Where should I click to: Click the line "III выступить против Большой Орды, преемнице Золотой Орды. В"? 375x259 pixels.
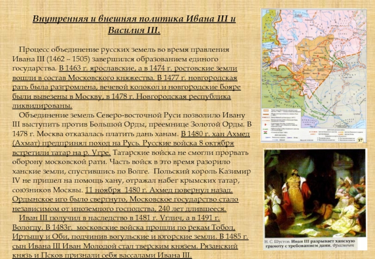point(132,124)
